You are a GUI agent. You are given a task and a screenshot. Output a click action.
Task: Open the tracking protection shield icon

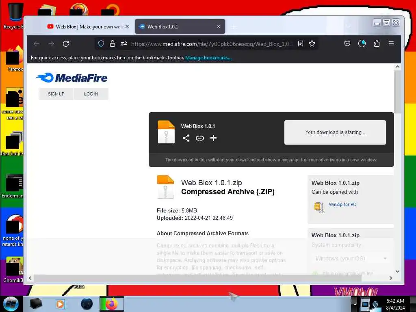pyautogui.click(x=101, y=43)
